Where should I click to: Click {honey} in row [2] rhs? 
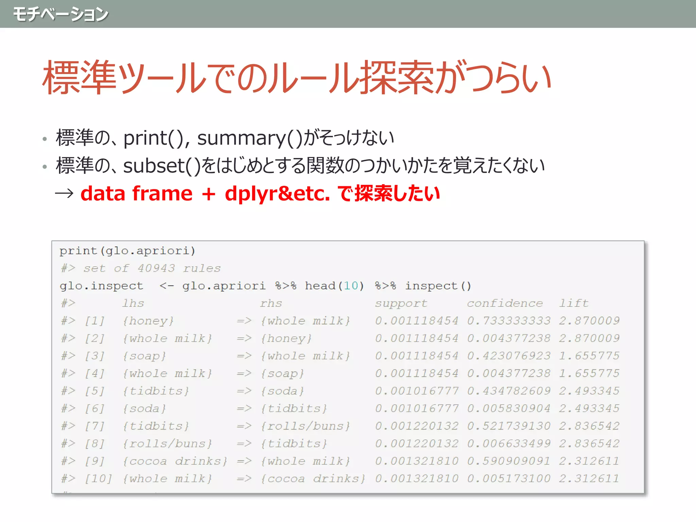(286, 339)
